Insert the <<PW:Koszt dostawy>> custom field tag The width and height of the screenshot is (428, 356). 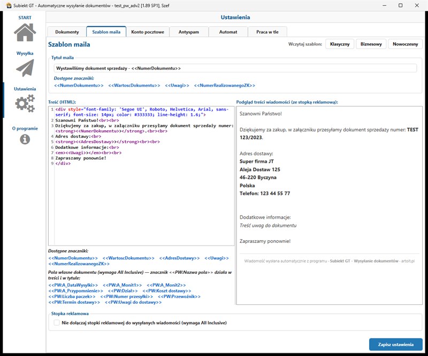167,291
